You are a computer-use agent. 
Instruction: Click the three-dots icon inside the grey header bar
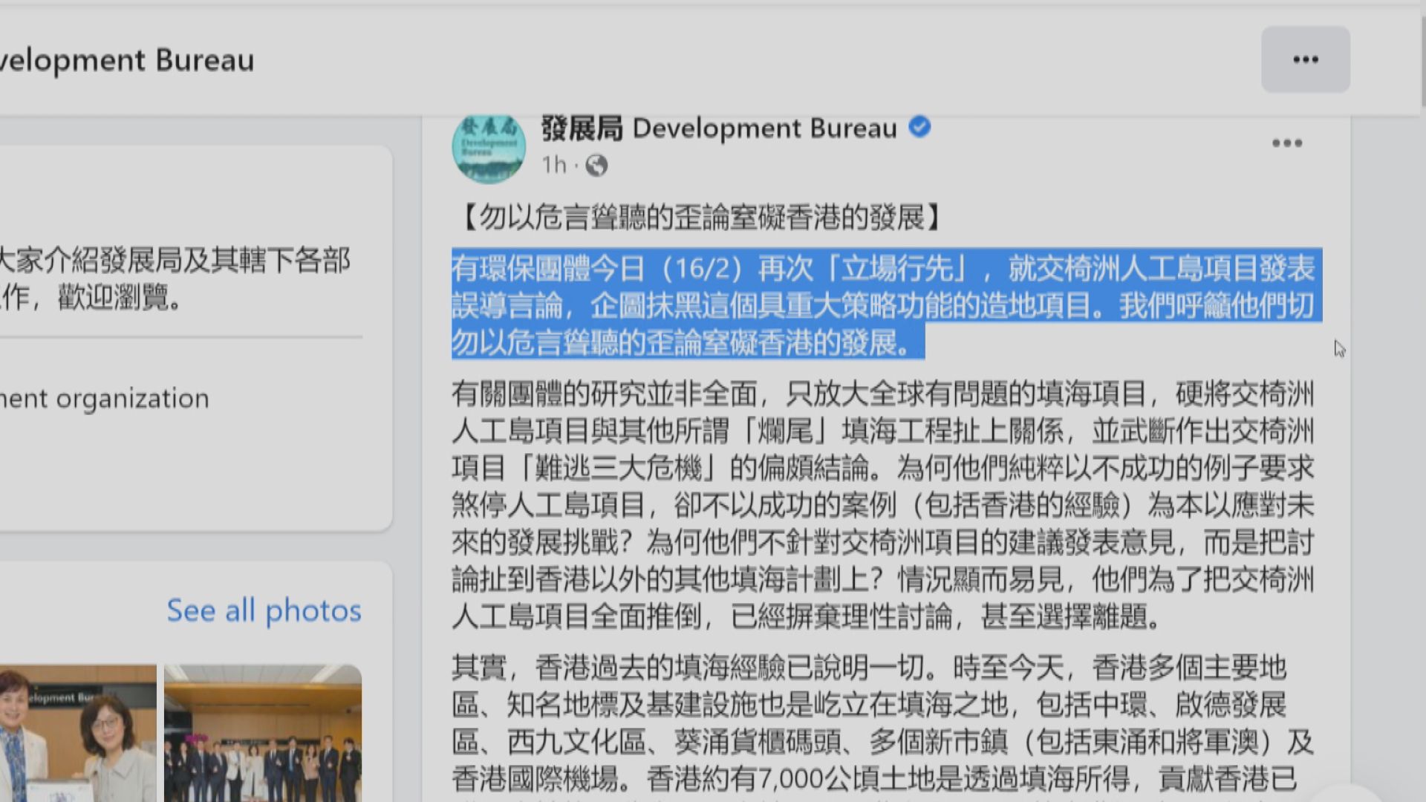pos(1305,59)
